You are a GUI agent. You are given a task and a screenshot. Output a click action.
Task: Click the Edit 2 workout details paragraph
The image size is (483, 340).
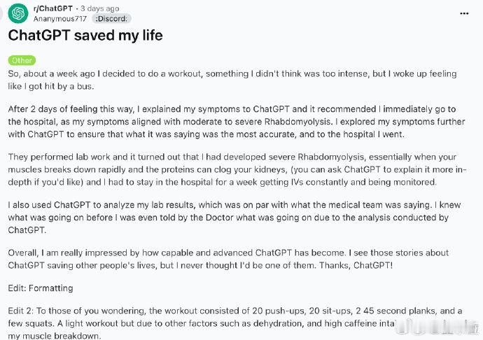(235, 323)
